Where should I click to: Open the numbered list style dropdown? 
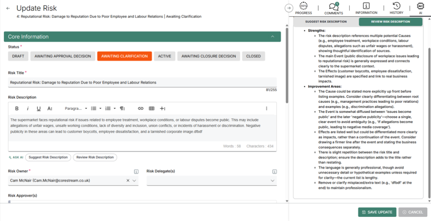(114, 109)
